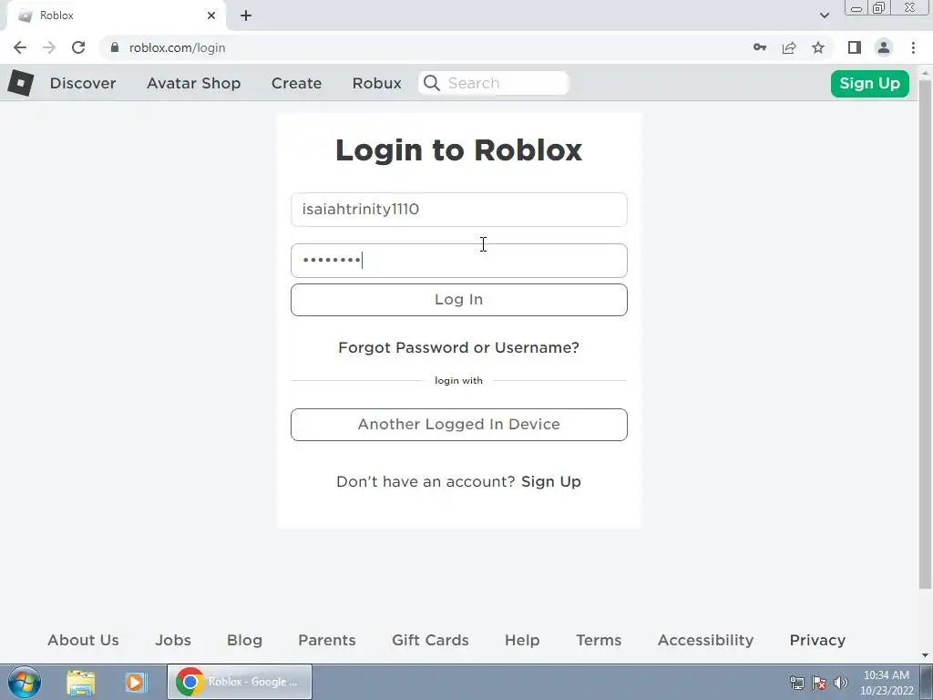This screenshot has height=700, width=933.
Task: Launch the media player taskbar icon
Action: [x=136, y=682]
